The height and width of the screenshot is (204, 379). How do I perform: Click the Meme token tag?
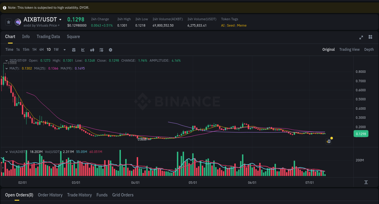tap(242, 25)
